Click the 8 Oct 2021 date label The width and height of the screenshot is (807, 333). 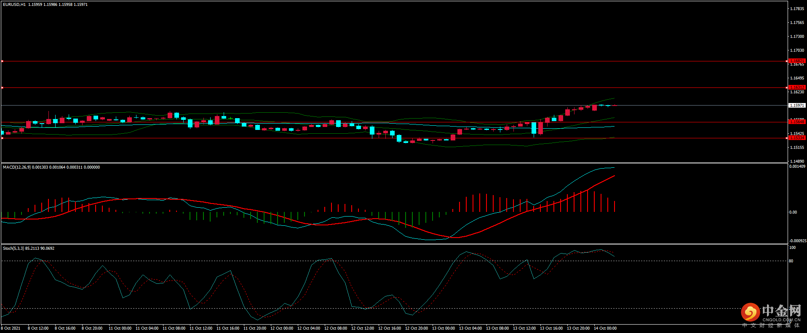click(x=11, y=328)
